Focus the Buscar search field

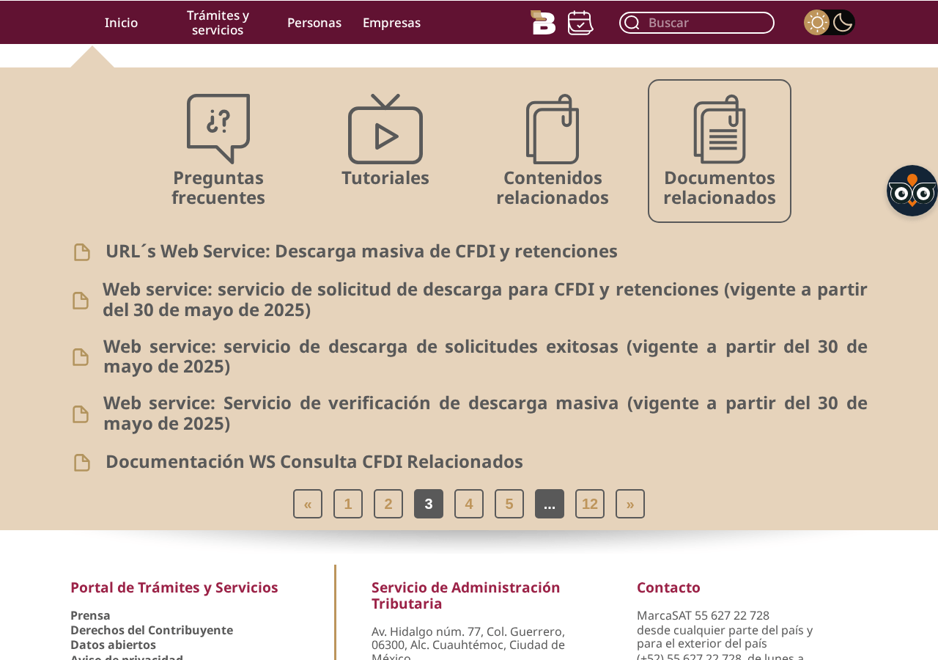pos(697,23)
